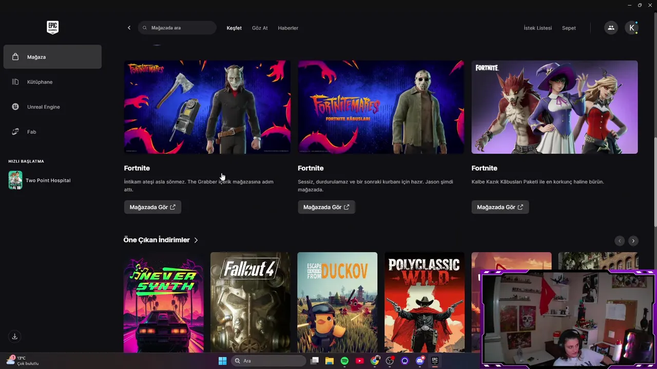Open the Never Synth game cover
Image resolution: width=657 pixels, height=369 pixels.
coord(163,302)
